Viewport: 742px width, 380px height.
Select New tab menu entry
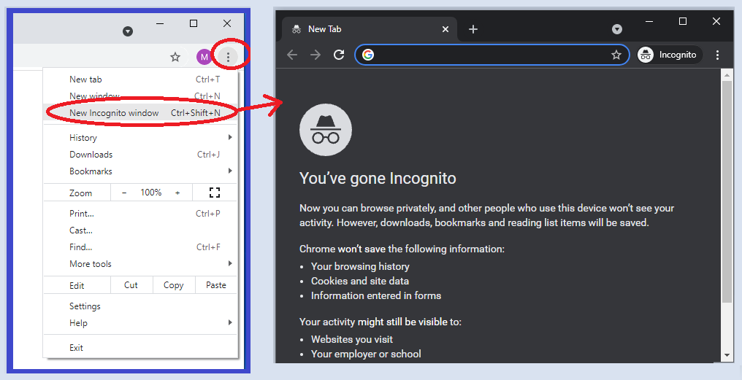pyautogui.click(x=140, y=80)
